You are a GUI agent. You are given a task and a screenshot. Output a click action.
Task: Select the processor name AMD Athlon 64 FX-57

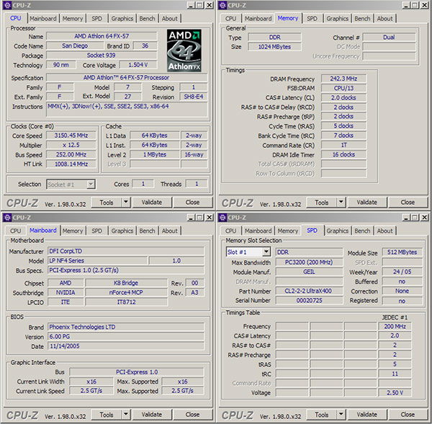click(x=102, y=36)
